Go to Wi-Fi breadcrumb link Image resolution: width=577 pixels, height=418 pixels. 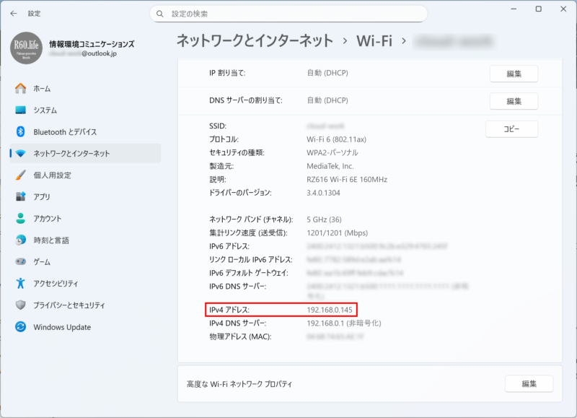[x=374, y=40]
